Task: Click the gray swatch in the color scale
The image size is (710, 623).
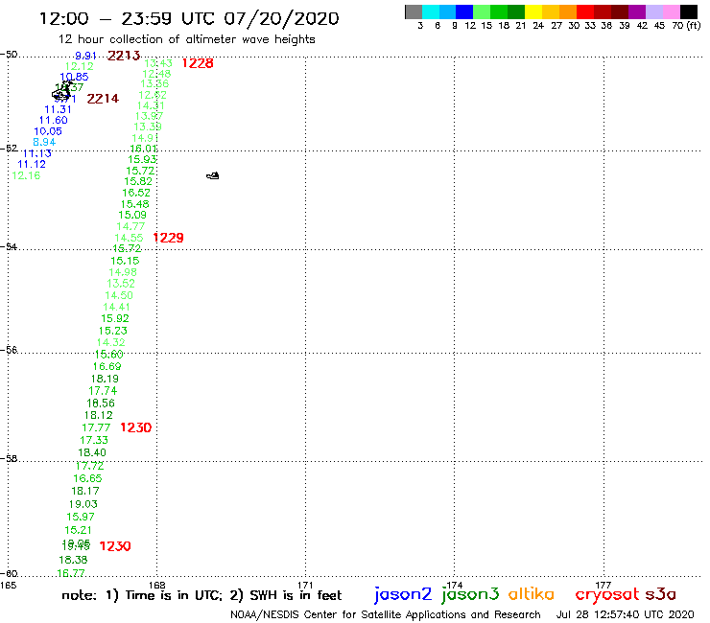Action: (x=414, y=12)
